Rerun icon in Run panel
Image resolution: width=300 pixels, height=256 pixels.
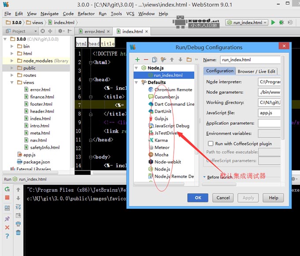[x=7, y=189]
